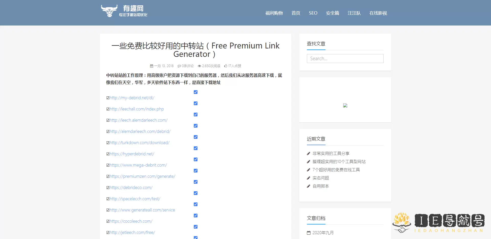Open the premiumzen.com/generate link
This screenshot has width=491, height=239.
click(142, 177)
